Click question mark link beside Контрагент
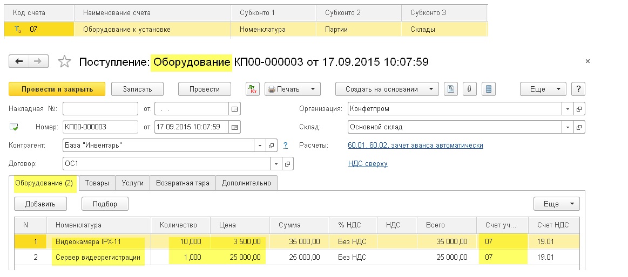The width and height of the screenshot is (628, 277). click(285, 146)
